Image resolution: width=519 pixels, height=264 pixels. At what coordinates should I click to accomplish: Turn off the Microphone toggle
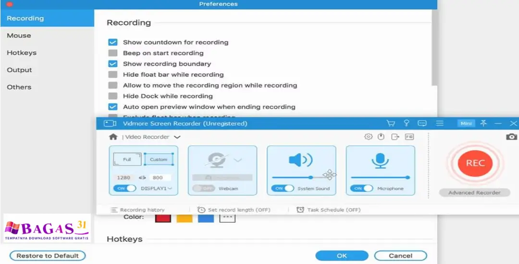click(362, 188)
